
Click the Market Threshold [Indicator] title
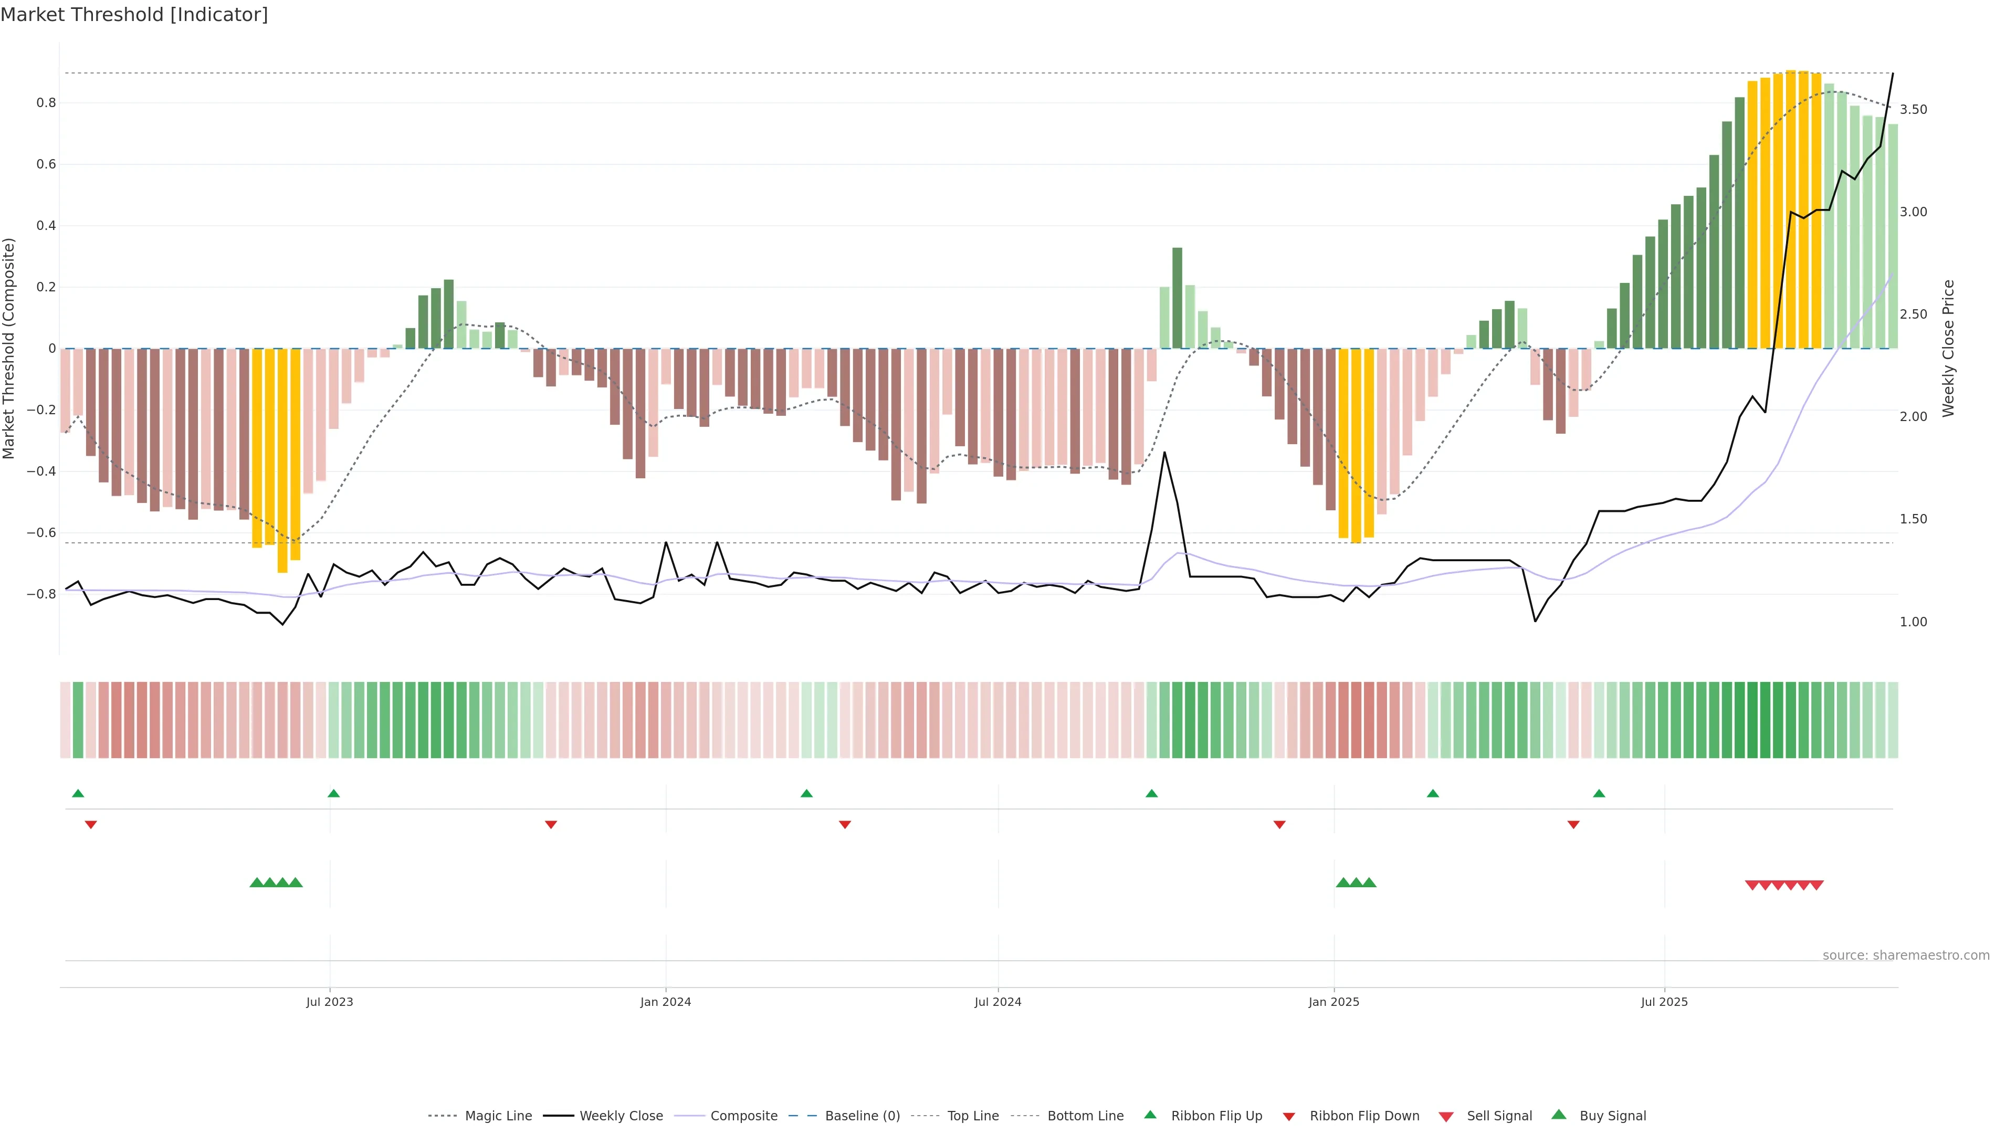(134, 15)
